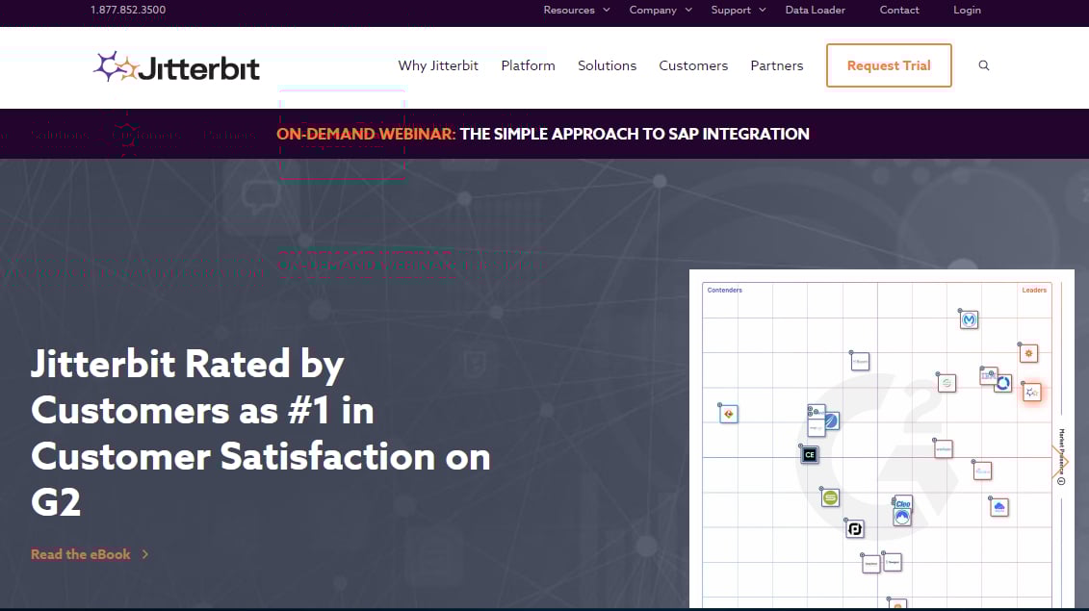The width and height of the screenshot is (1089, 611).
Task: Open the Why Jitterbit menu
Action: (x=438, y=65)
